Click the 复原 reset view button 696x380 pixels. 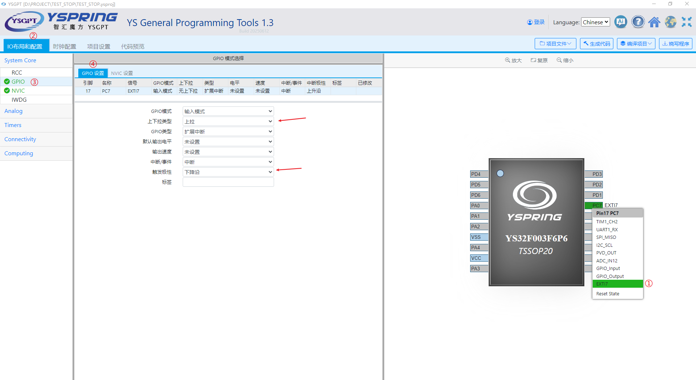(x=539, y=60)
